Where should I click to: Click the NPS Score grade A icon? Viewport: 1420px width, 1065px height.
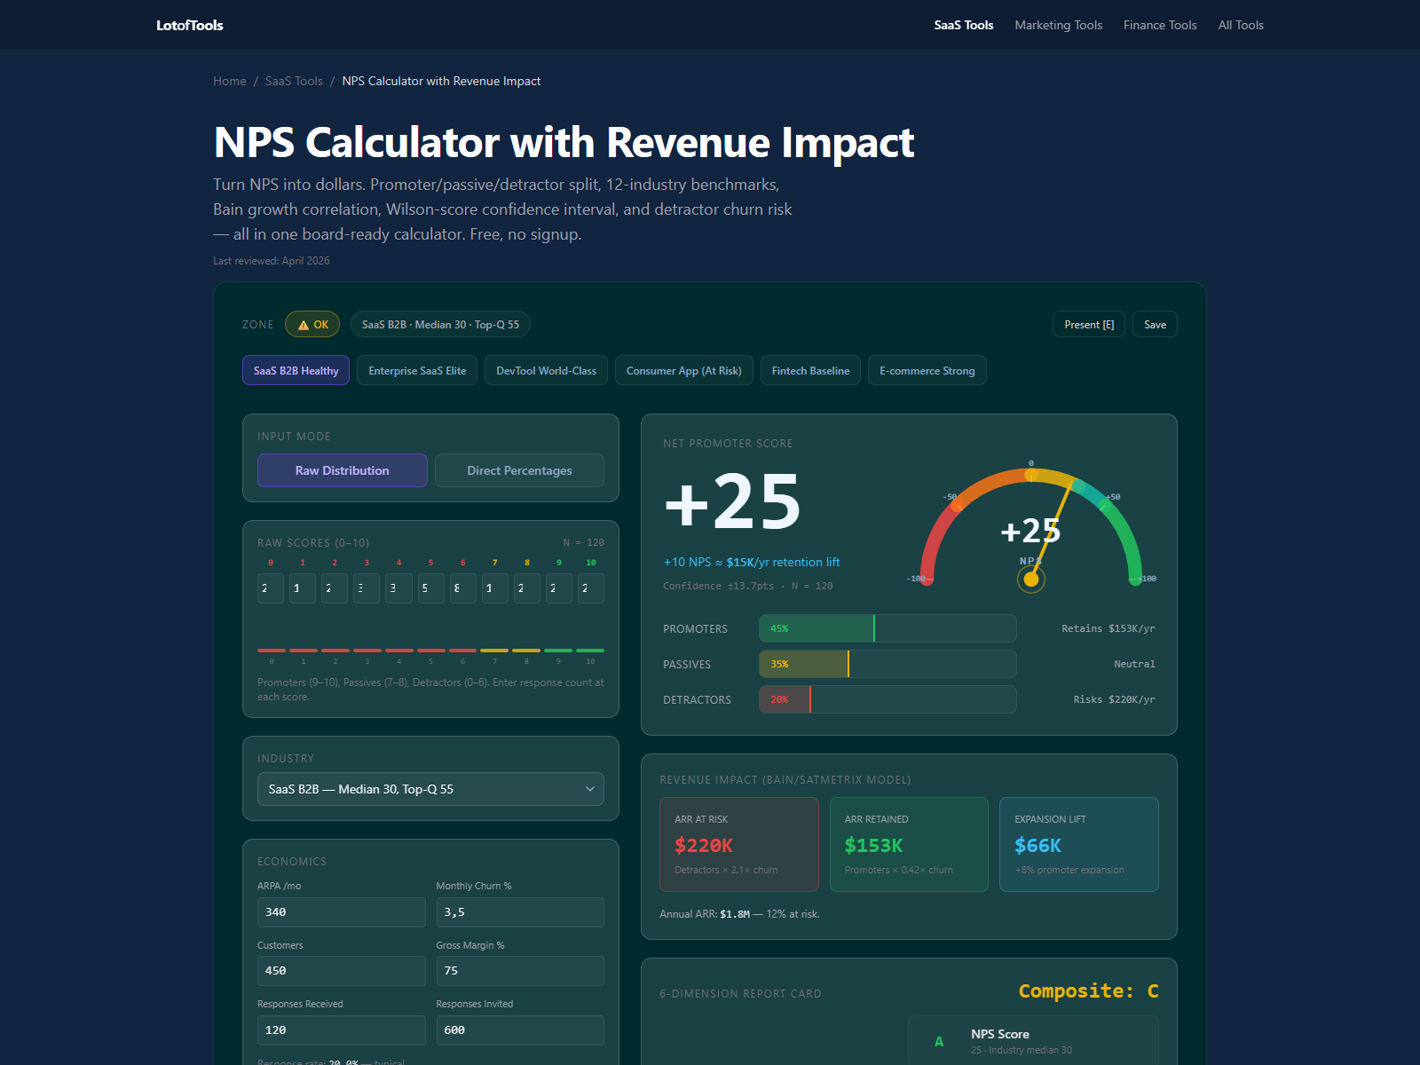[x=939, y=1042]
